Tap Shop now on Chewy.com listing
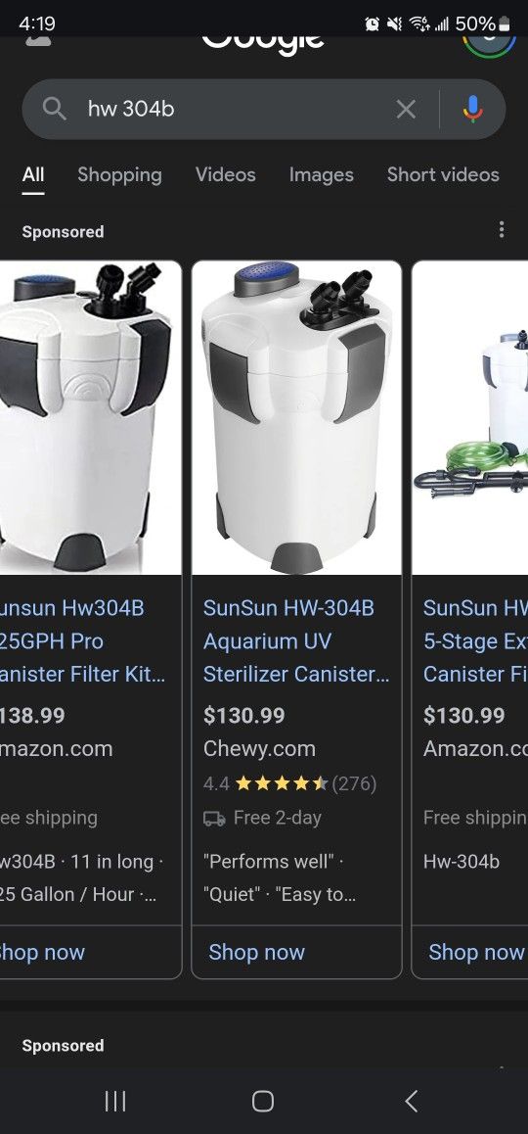The image size is (528, 1134). click(x=256, y=952)
